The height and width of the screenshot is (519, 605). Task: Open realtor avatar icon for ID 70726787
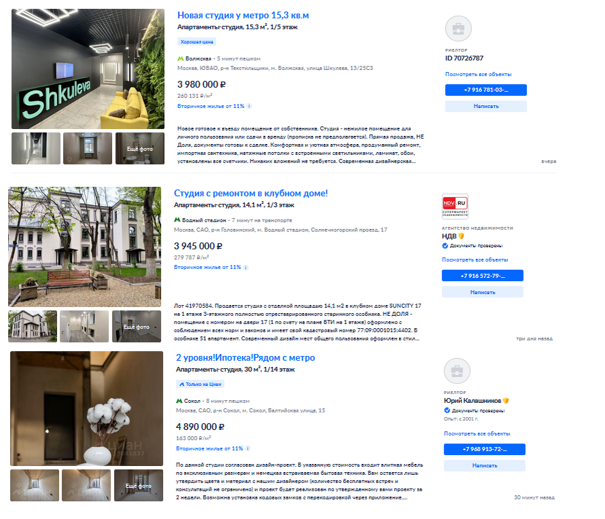[458, 29]
